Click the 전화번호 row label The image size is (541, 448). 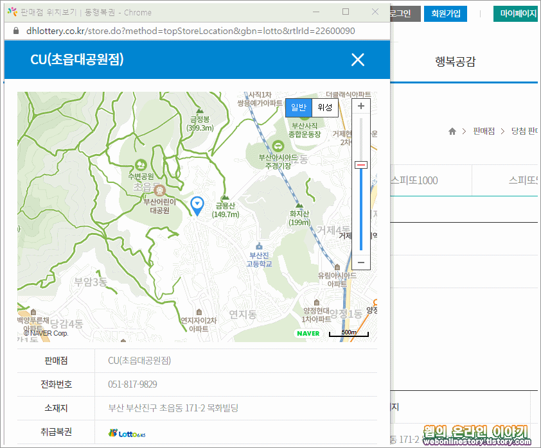pyautogui.click(x=56, y=384)
